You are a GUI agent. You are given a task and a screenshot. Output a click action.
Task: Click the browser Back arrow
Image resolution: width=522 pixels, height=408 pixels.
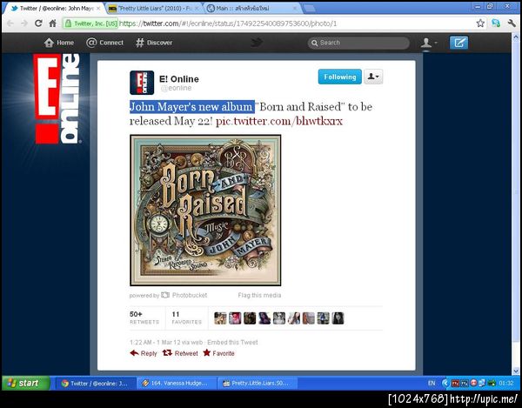click(x=10, y=23)
